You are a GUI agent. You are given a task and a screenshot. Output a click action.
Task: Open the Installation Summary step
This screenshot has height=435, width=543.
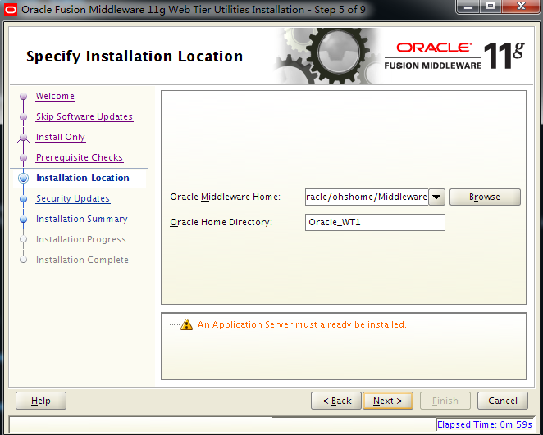(82, 219)
